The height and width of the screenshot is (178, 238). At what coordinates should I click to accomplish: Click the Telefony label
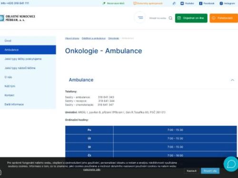[71, 92]
